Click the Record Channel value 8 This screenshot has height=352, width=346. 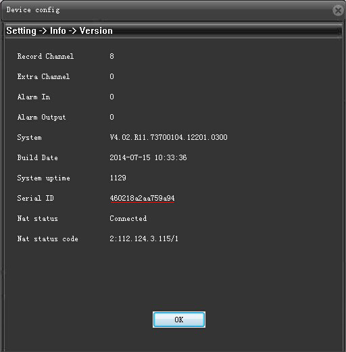tap(112, 56)
